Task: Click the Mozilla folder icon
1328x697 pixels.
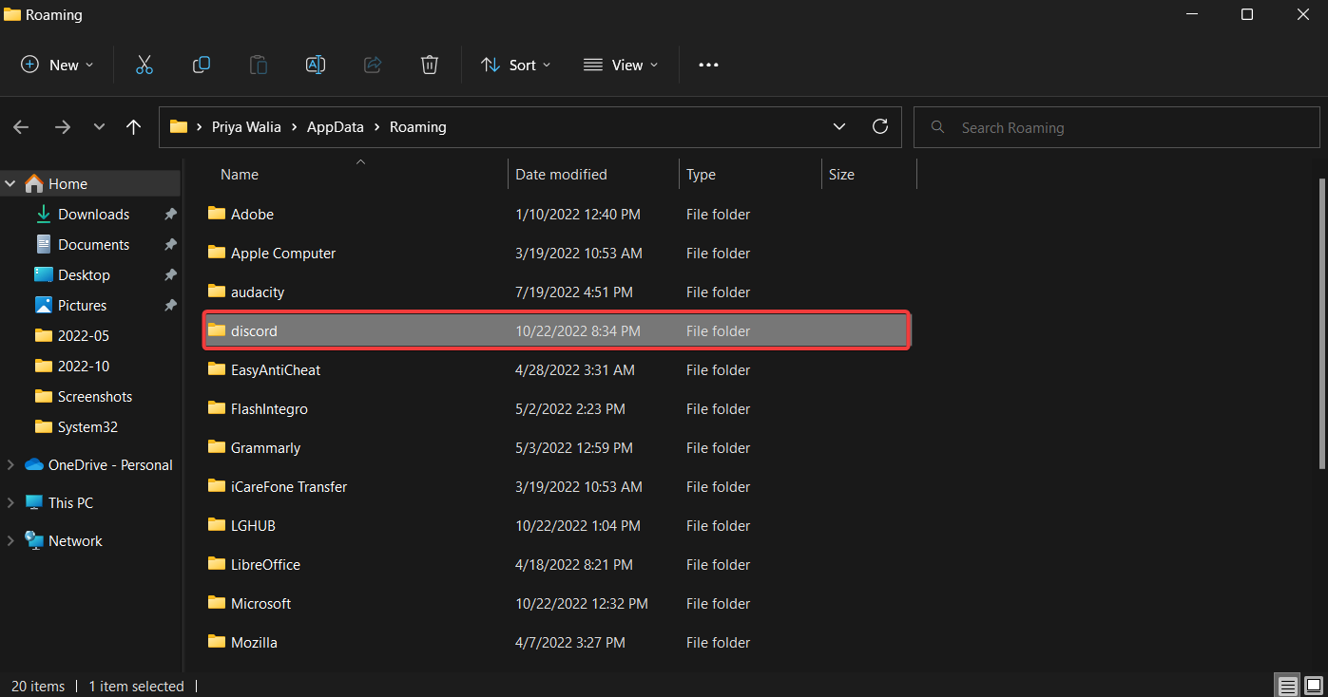Action: tap(217, 642)
